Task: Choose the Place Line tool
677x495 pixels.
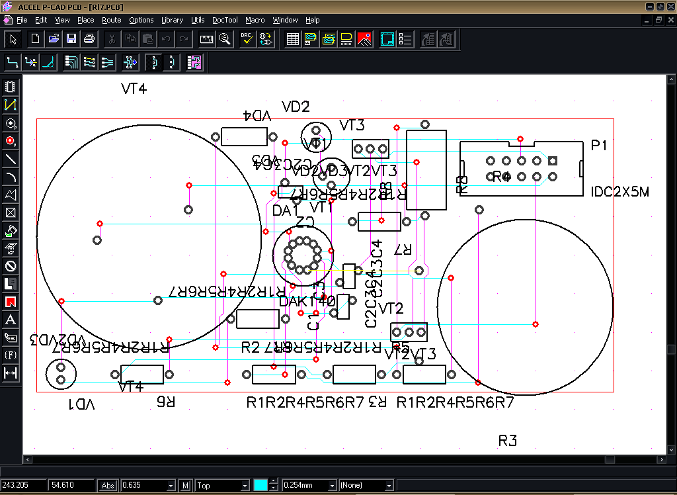Action: pyautogui.click(x=11, y=159)
